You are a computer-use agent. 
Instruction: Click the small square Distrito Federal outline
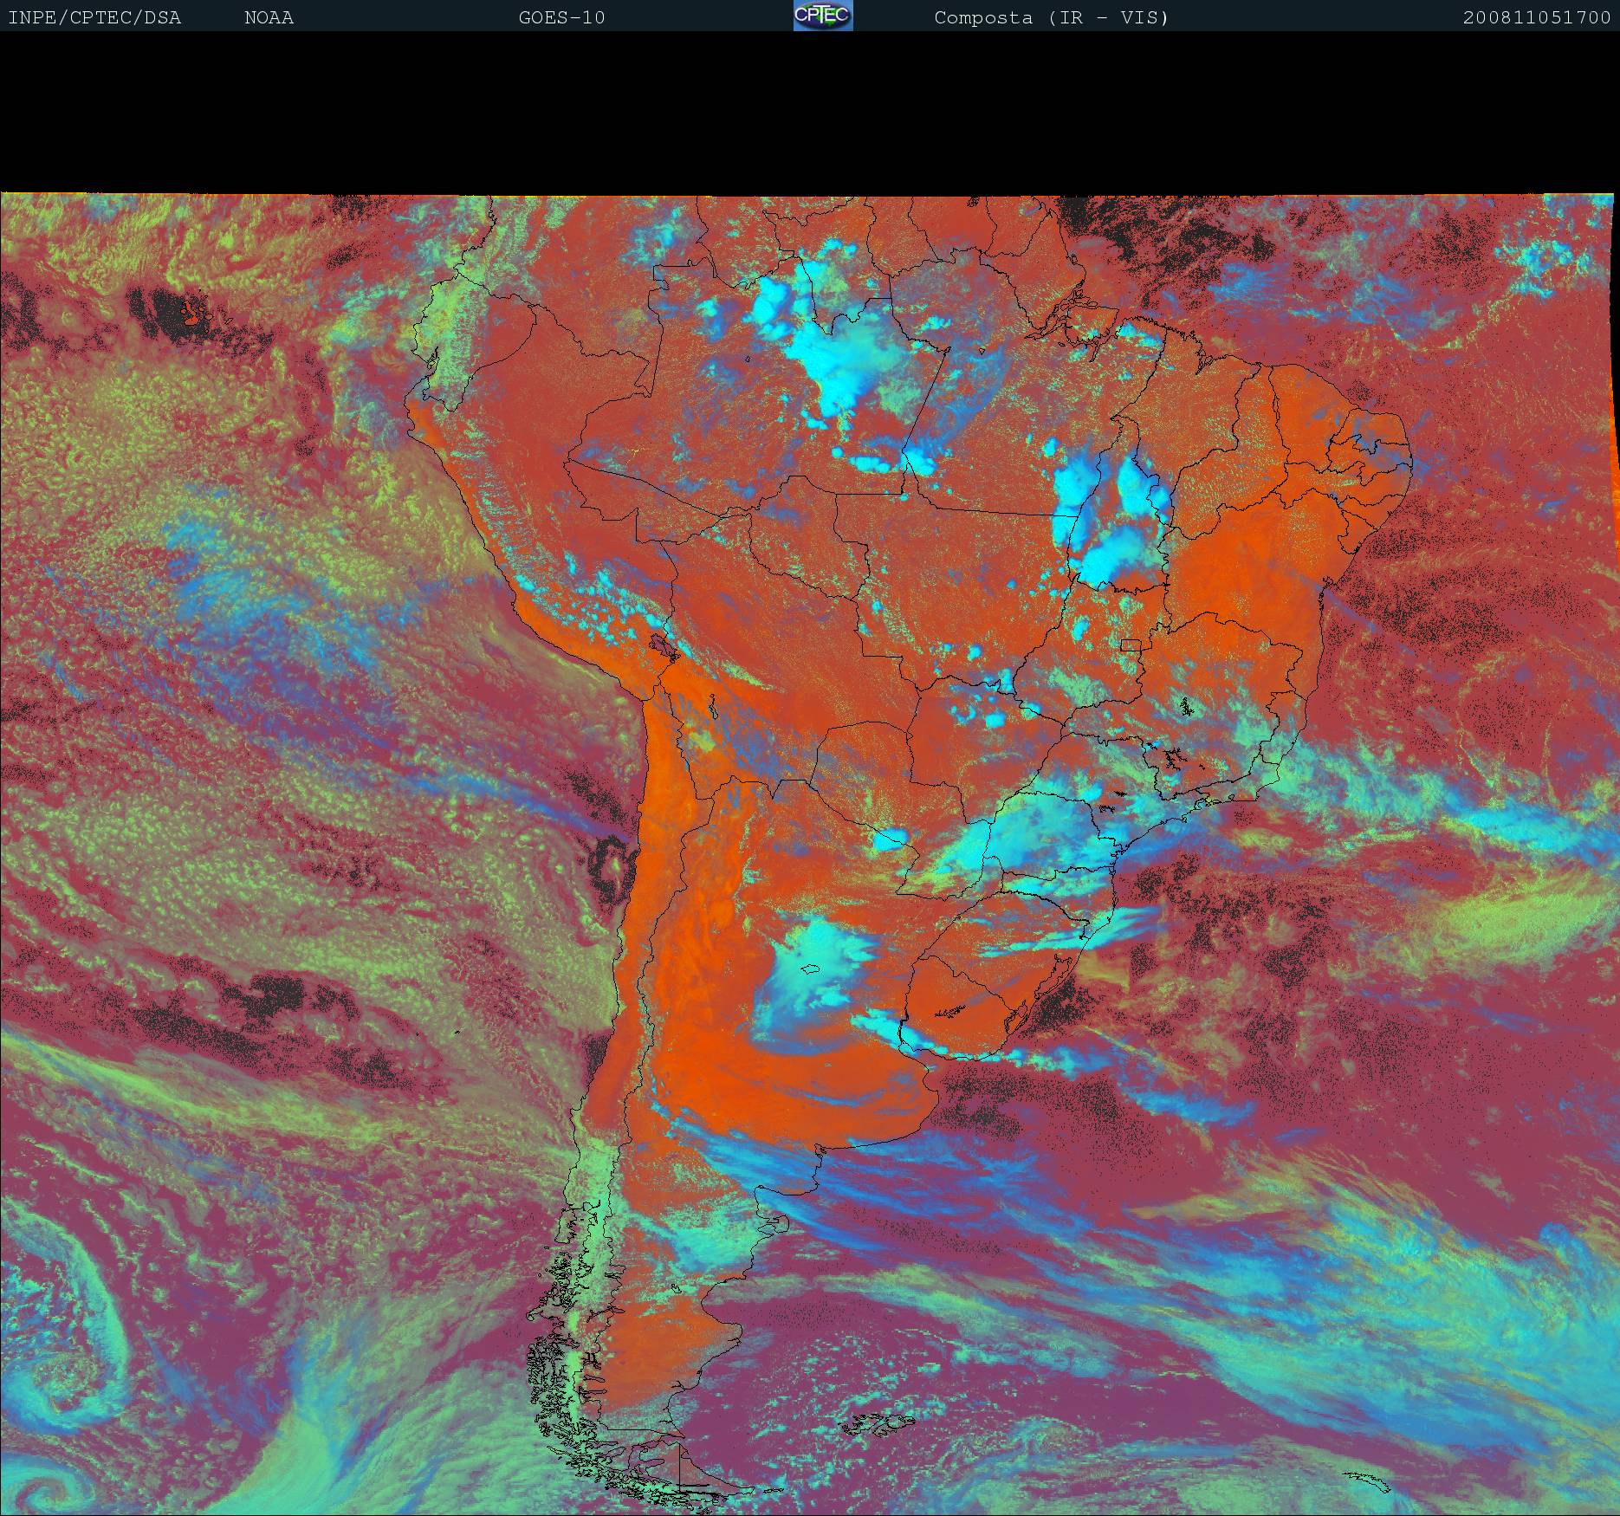[x=1130, y=645]
